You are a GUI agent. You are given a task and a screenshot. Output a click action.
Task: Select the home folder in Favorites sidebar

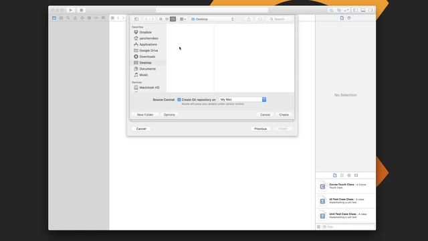pos(148,38)
